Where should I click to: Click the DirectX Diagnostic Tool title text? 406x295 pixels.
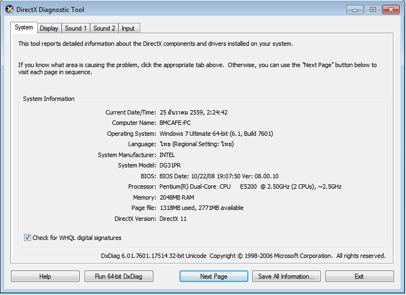[x=50, y=10]
